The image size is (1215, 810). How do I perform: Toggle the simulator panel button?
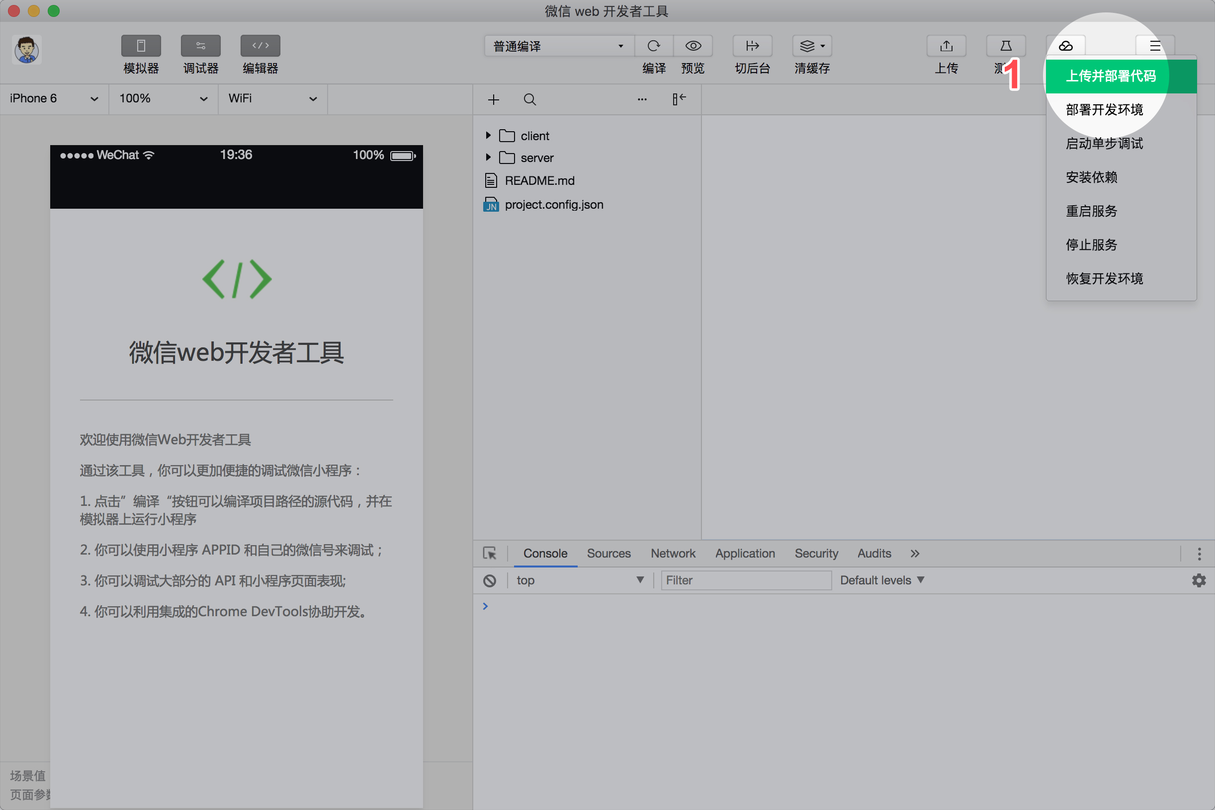tap(141, 46)
